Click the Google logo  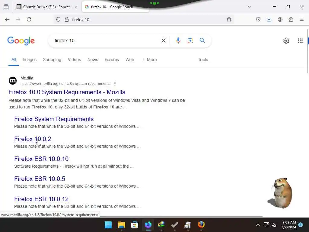(x=21, y=41)
